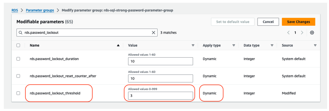329x111 pixels.
Task: Edit the password_lockout_threshold value field
Action: click(x=160, y=96)
